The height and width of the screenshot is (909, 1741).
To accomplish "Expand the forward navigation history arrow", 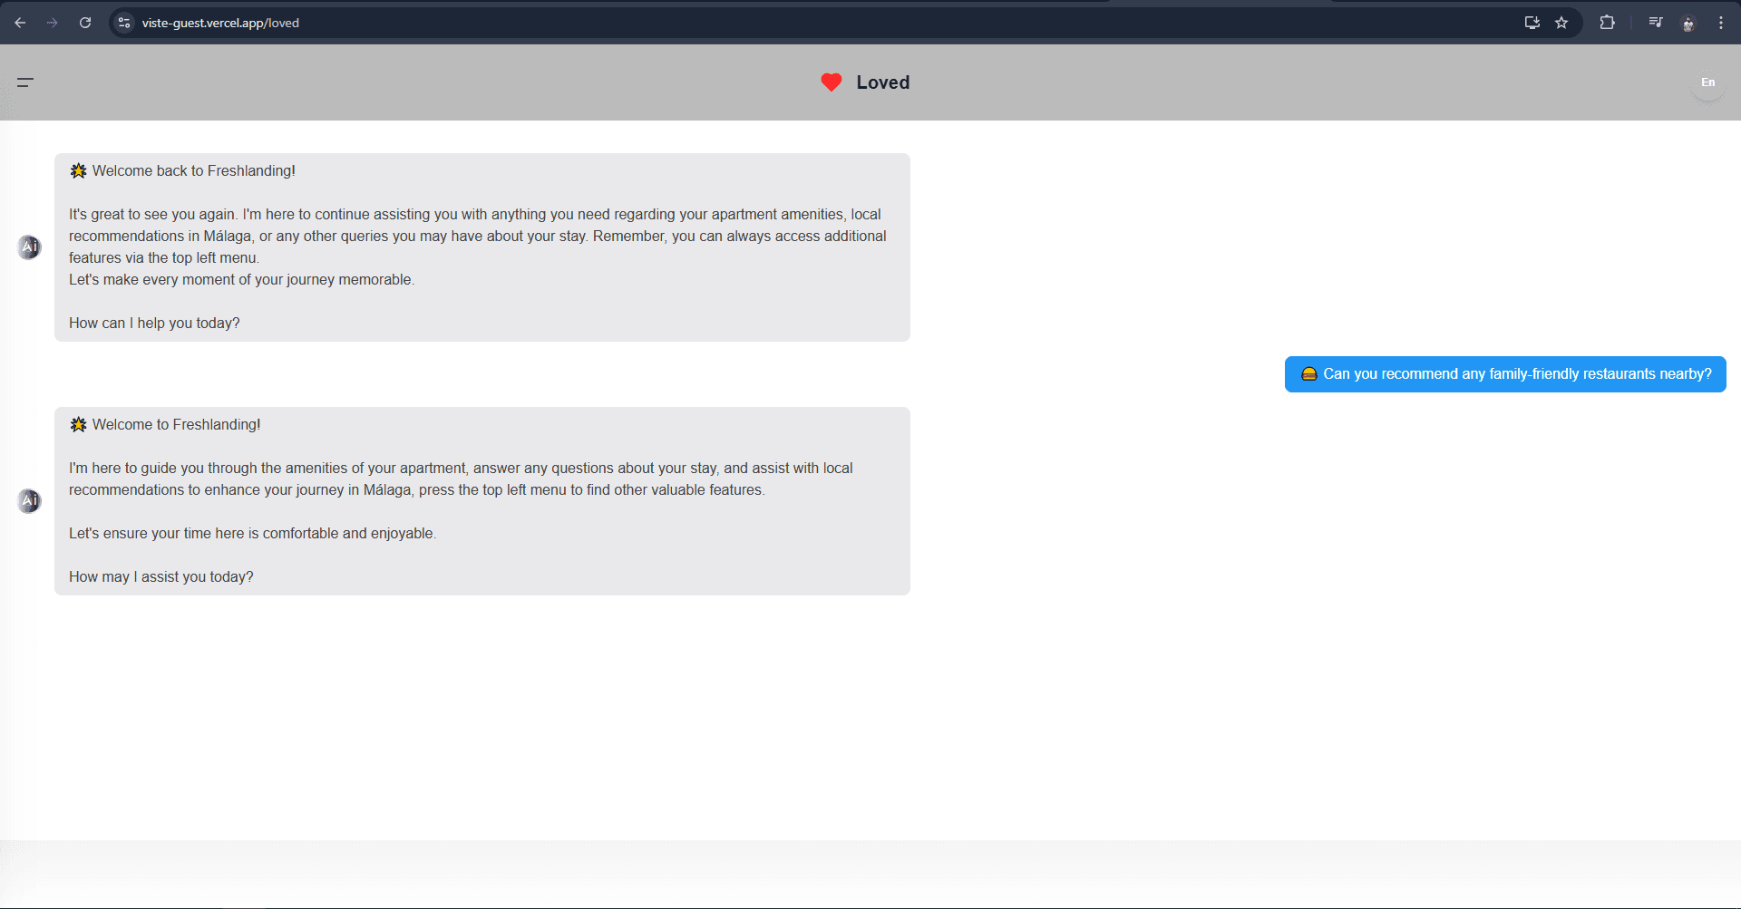I will 53,23.
